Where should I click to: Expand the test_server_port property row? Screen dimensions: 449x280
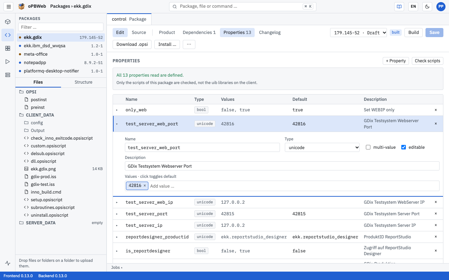pos(117,214)
